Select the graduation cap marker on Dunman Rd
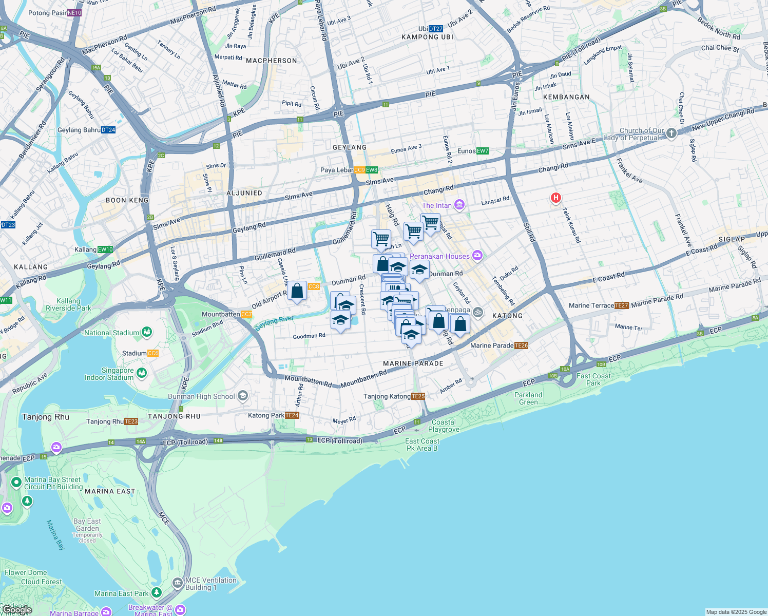This screenshot has height=616, width=768. (419, 270)
